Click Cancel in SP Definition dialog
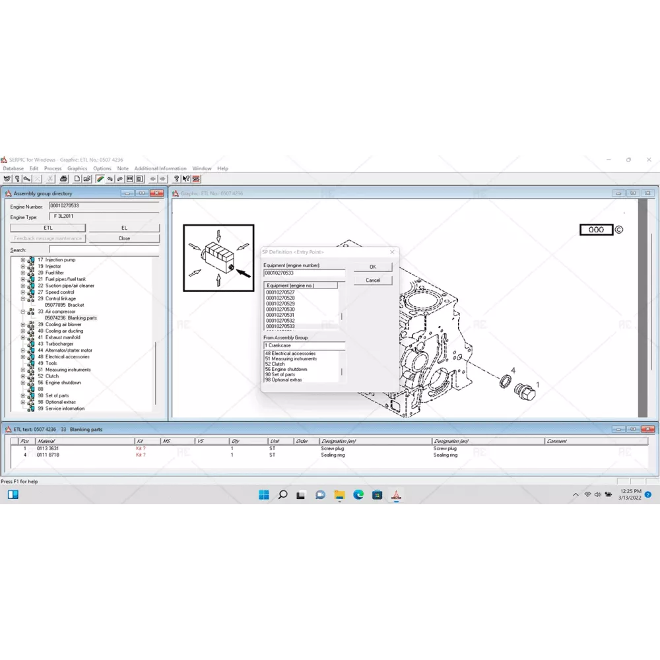This screenshot has width=660, height=660. point(373,280)
